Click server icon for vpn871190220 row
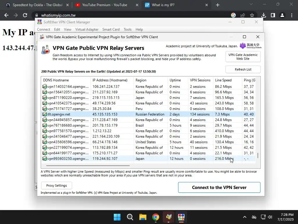The height and width of the screenshot is (224, 298). tap(45, 97)
